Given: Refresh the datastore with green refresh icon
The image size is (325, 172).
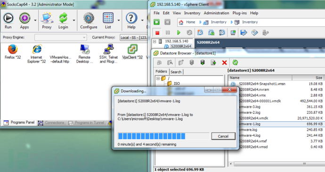Looking at the screenshot, I should point(235,63).
